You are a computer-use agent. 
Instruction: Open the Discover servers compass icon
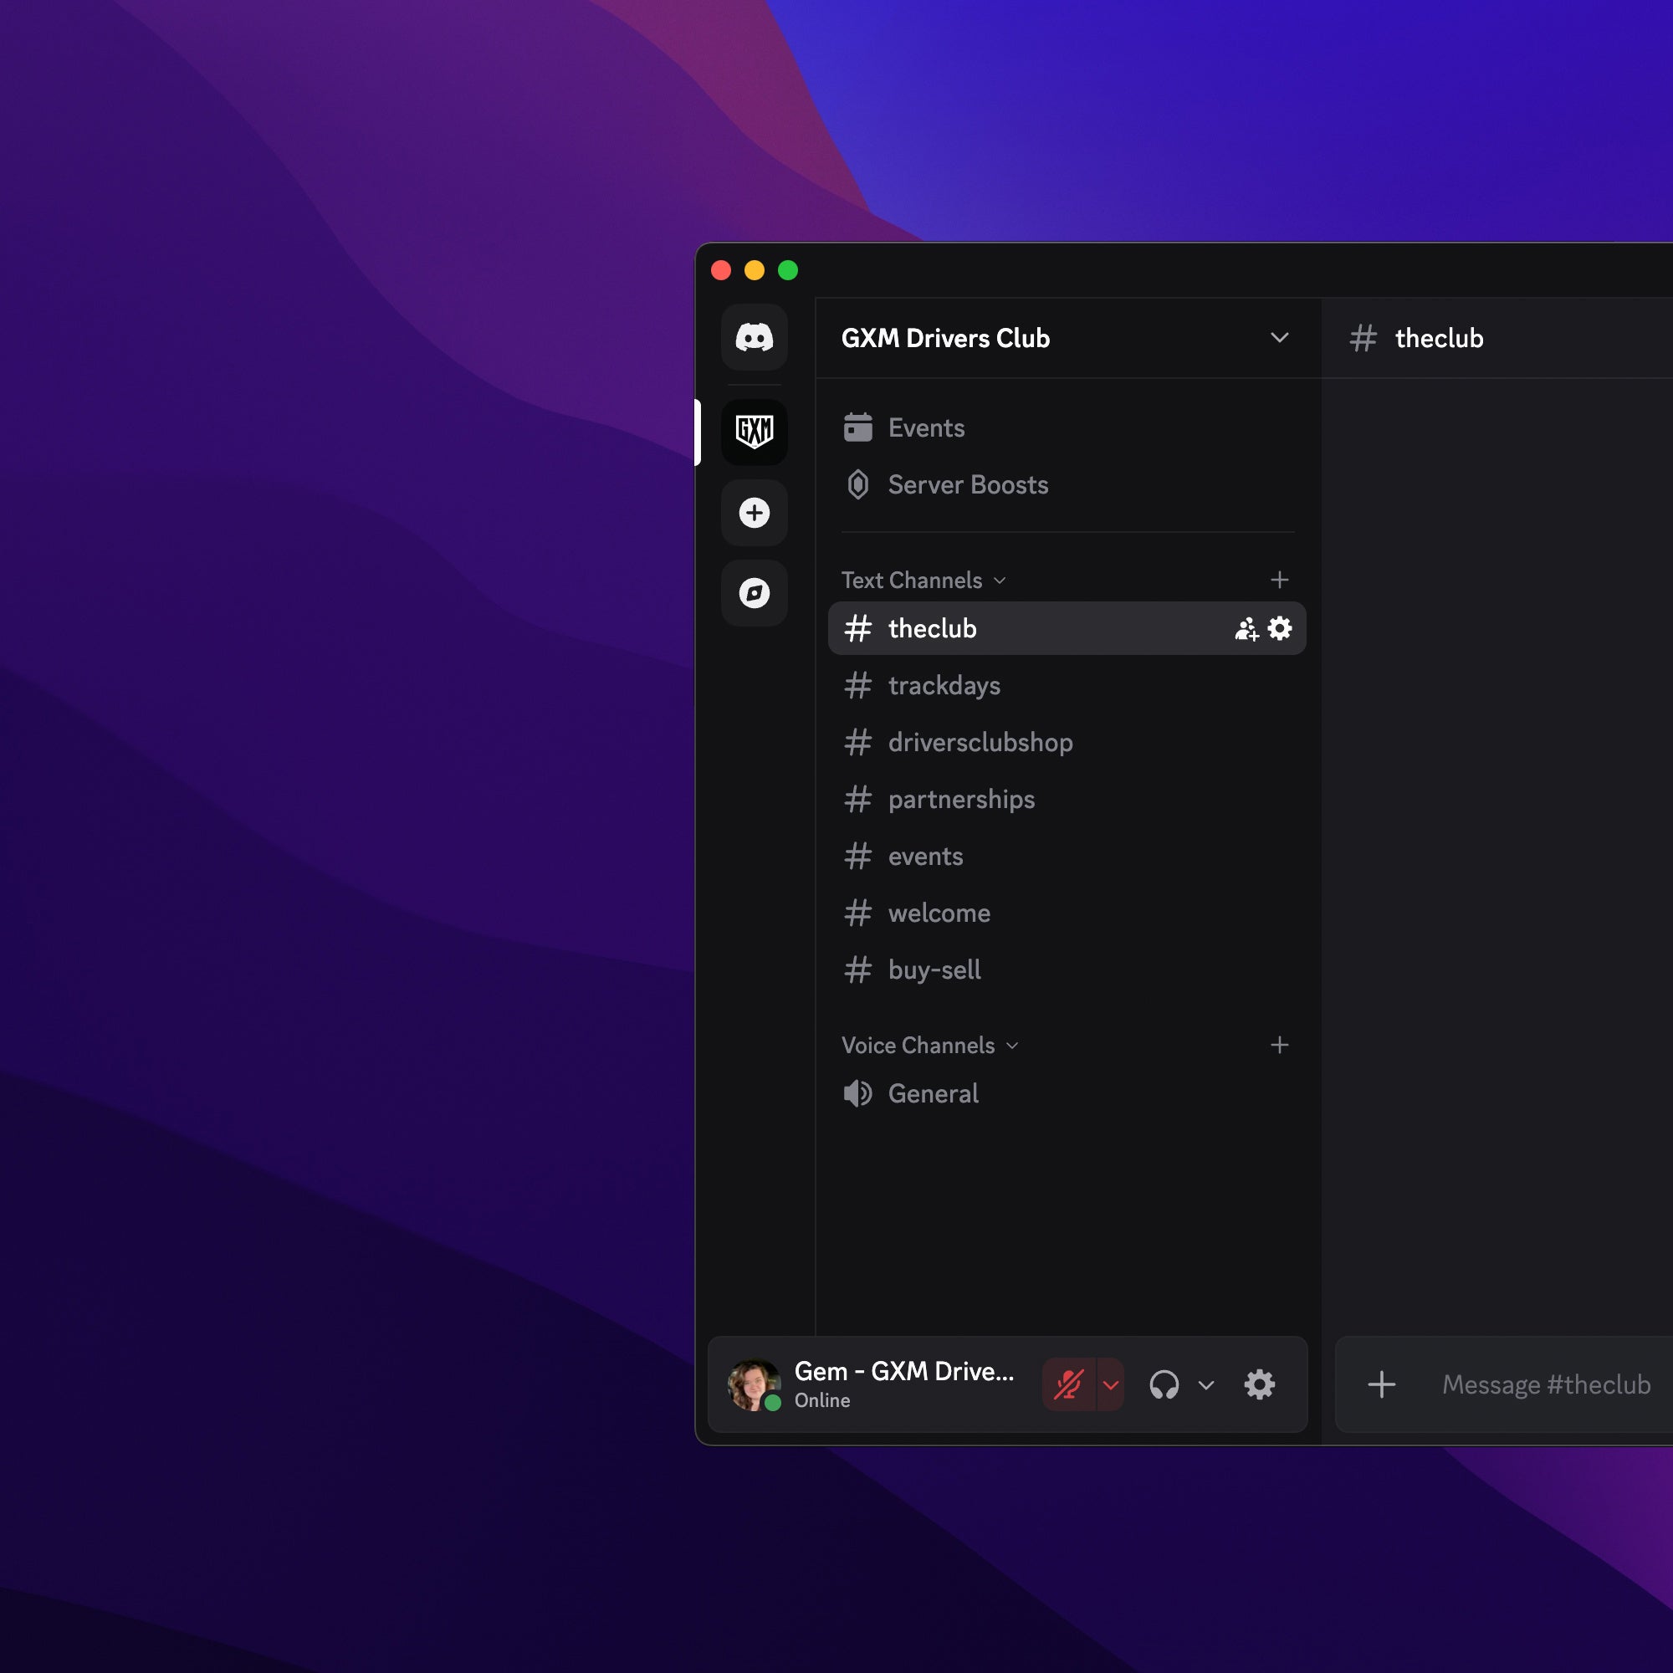click(755, 593)
